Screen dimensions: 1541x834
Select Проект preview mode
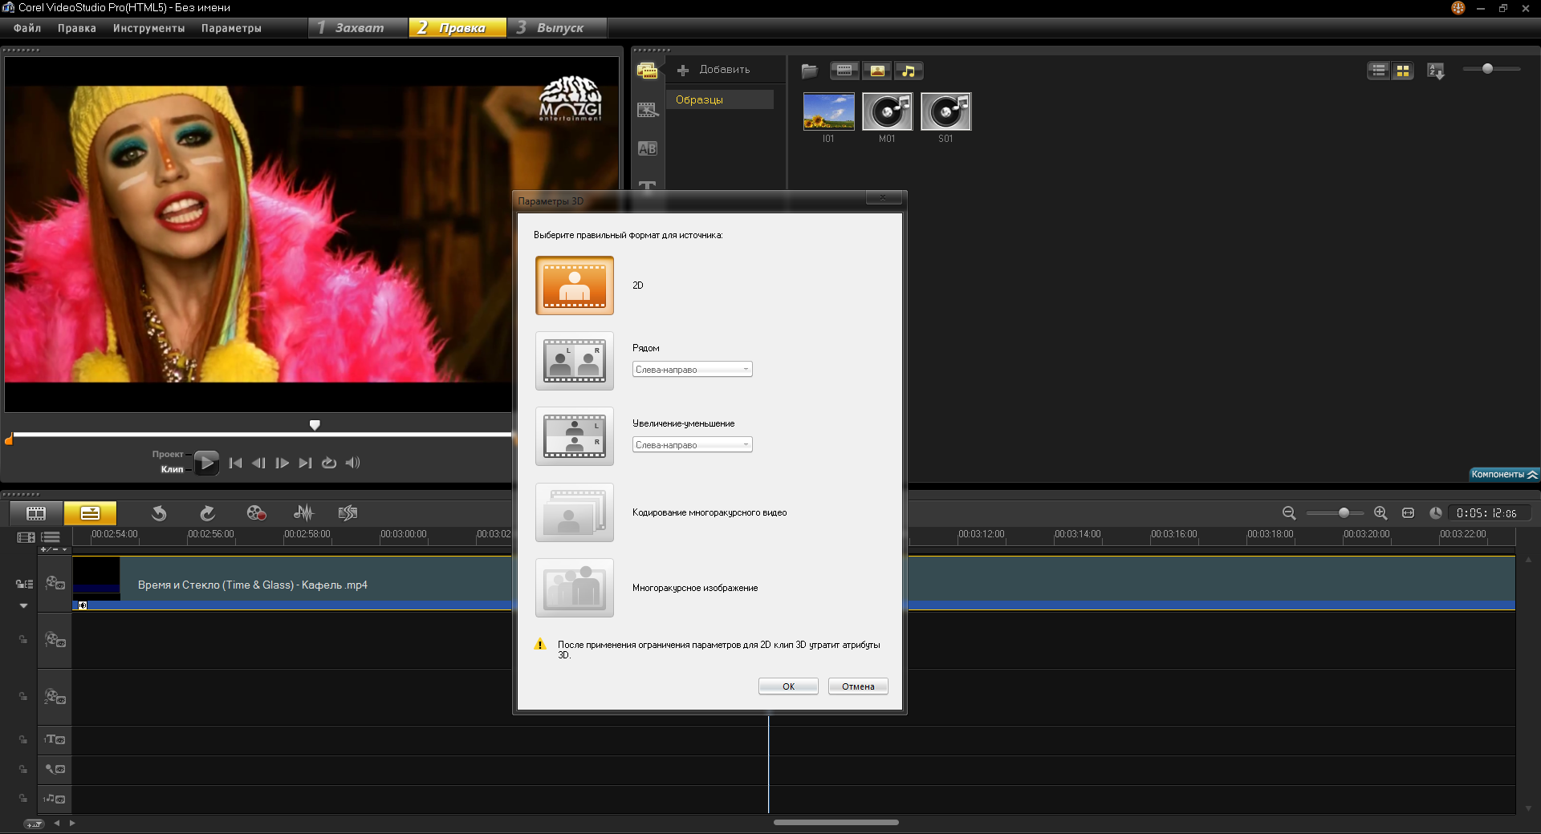pos(168,454)
